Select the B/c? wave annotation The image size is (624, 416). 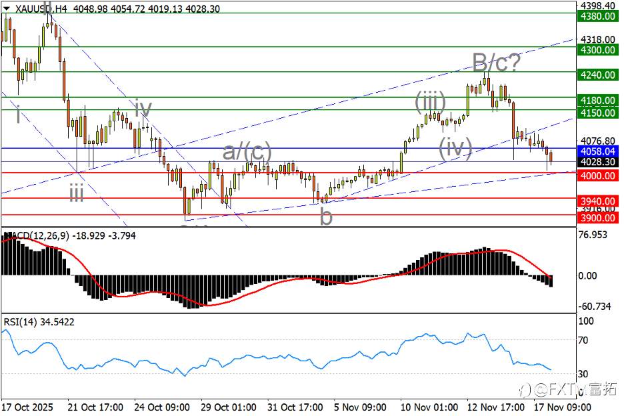click(496, 63)
